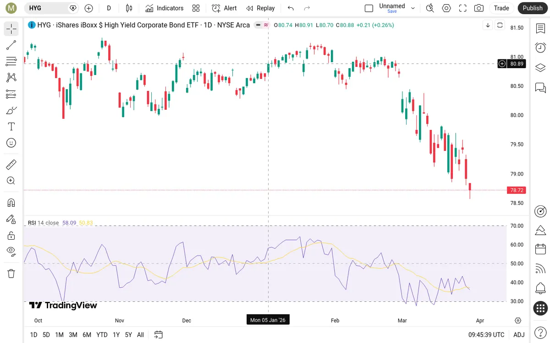Select the 5Y date range

(128, 335)
